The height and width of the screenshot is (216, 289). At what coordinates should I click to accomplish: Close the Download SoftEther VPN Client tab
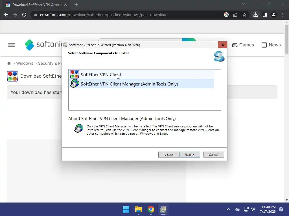pos(65,5)
